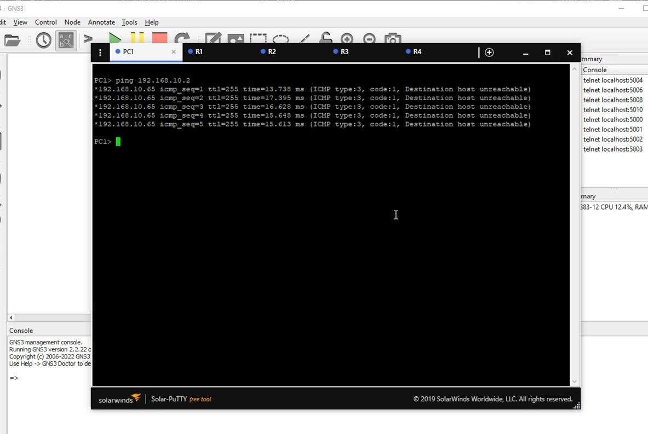Image resolution: width=648 pixels, height=434 pixels.
Task: Click scroll-left arrow on canvas scrollbar
Action: tap(11, 317)
